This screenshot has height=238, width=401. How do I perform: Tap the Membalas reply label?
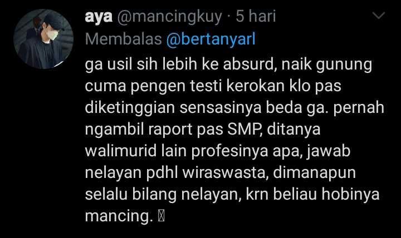tap(123, 39)
